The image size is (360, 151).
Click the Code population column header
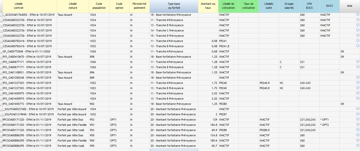pyautogui.click(x=99, y=6)
